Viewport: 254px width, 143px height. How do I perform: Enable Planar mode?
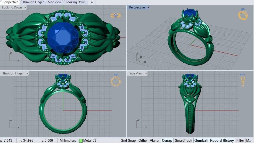(x=154, y=141)
